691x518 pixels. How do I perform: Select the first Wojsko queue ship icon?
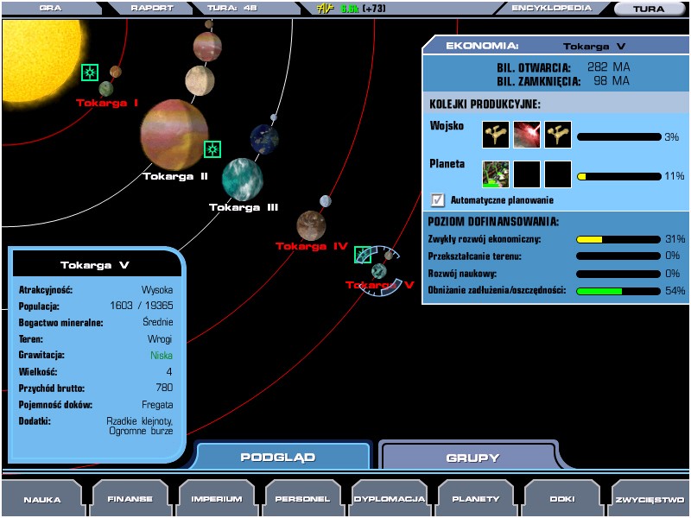(496, 135)
